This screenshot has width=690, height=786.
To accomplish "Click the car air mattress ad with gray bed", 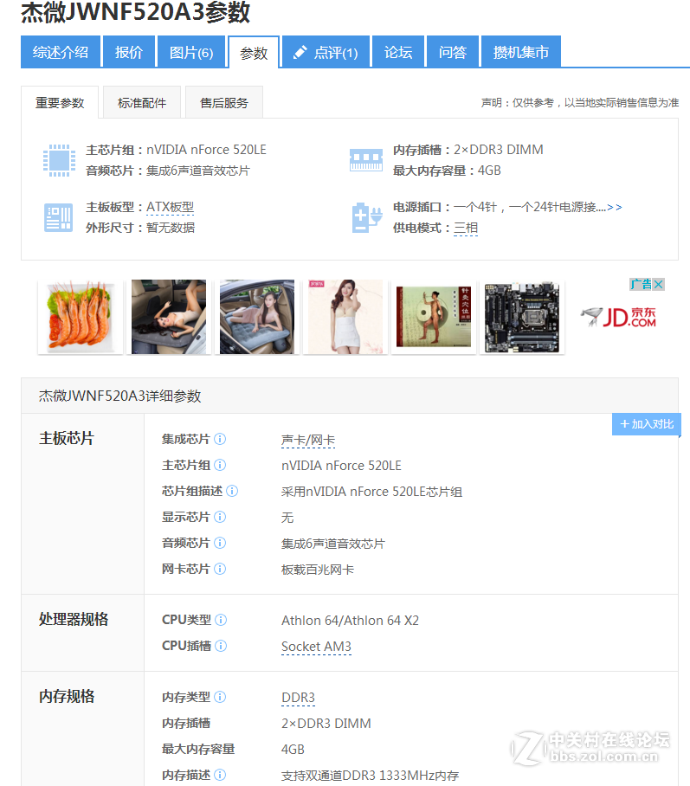I will pos(257,317).
